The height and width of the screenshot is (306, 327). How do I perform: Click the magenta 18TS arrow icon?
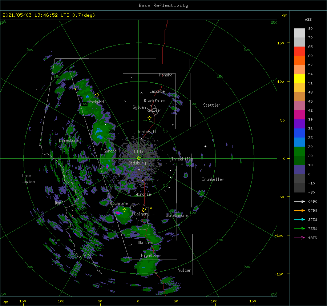[x=299, y=238]
